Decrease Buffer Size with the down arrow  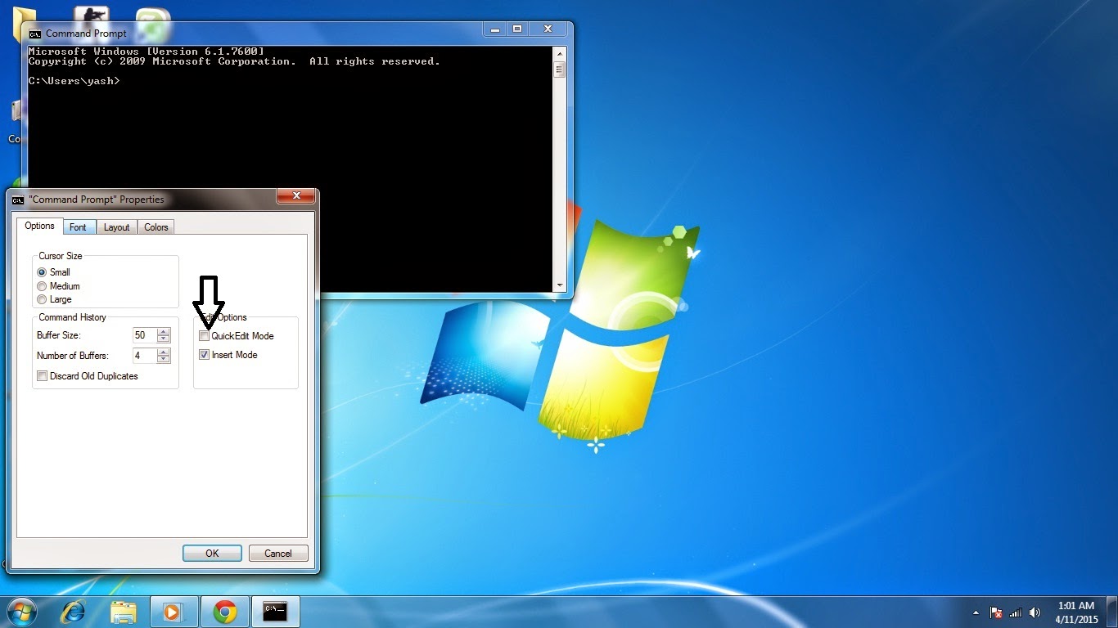click(x=164, y=339)
